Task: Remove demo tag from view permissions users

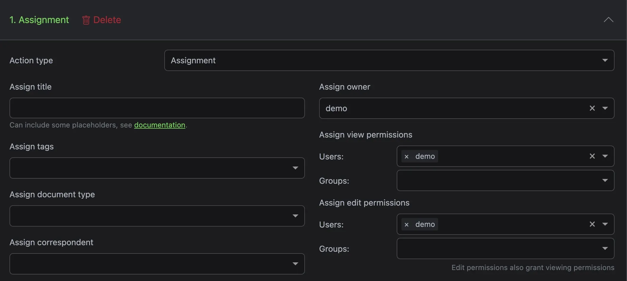Action: 406,156
